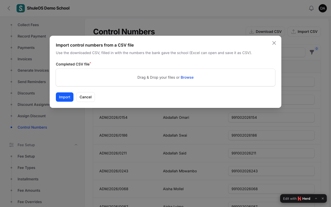
Task: Dismiss the Edit with Herd bar
Action: 323,199
